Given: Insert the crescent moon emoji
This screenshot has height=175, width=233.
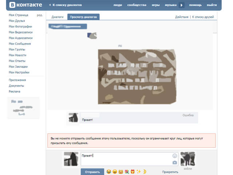Looking at the screenshot, I should click(x=145, y=171).
